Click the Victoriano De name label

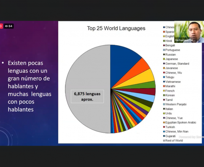pyautogui.click(x=185, y=40)
